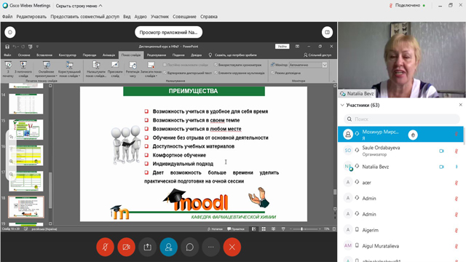Click the side-by-side layout icon
This screenshot has height=262, width=466.
(x=327, y=32)
